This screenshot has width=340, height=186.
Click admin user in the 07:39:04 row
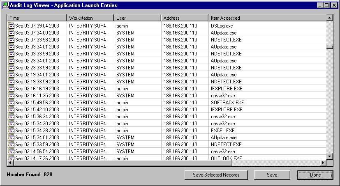pyautogui.click(x=122, y=26)
